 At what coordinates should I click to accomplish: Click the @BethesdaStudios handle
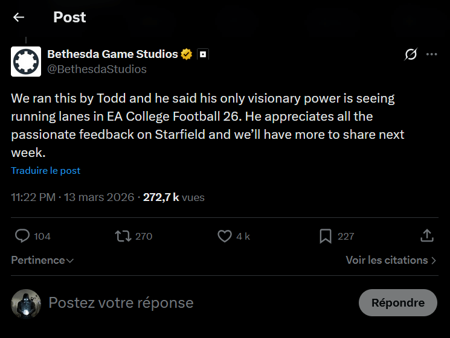pos(97,69)
